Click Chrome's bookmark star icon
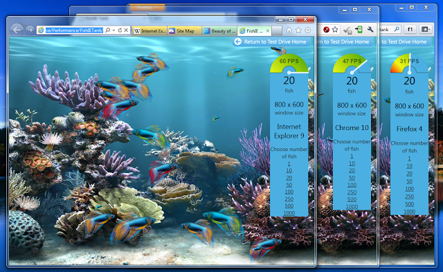This screenshot has height=272, width=443. coord(335,29)
